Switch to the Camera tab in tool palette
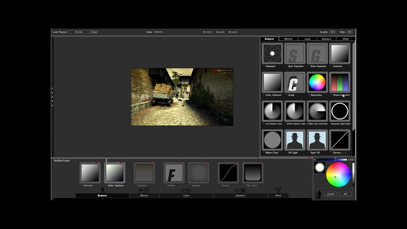Screen dimensions: 407x229 326,39
